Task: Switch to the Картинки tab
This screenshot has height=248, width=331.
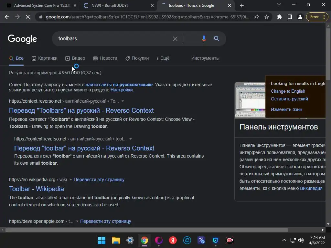Action: pos(45,58)
